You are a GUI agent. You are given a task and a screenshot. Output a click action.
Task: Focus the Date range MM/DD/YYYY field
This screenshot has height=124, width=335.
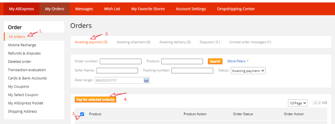tap(122, 80)
